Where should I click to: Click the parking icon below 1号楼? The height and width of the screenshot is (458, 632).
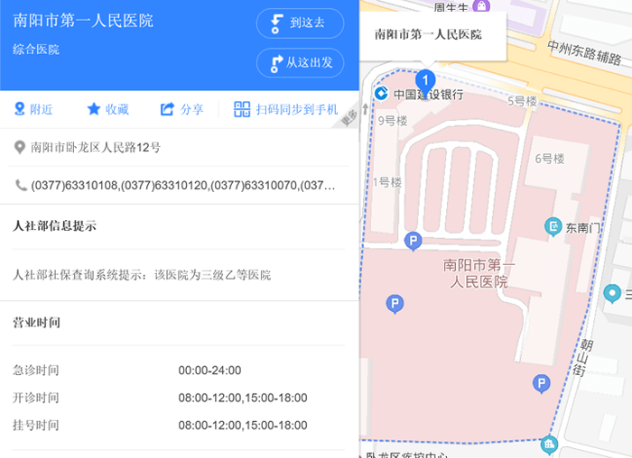pyautogui.click(x=414, y=242)
